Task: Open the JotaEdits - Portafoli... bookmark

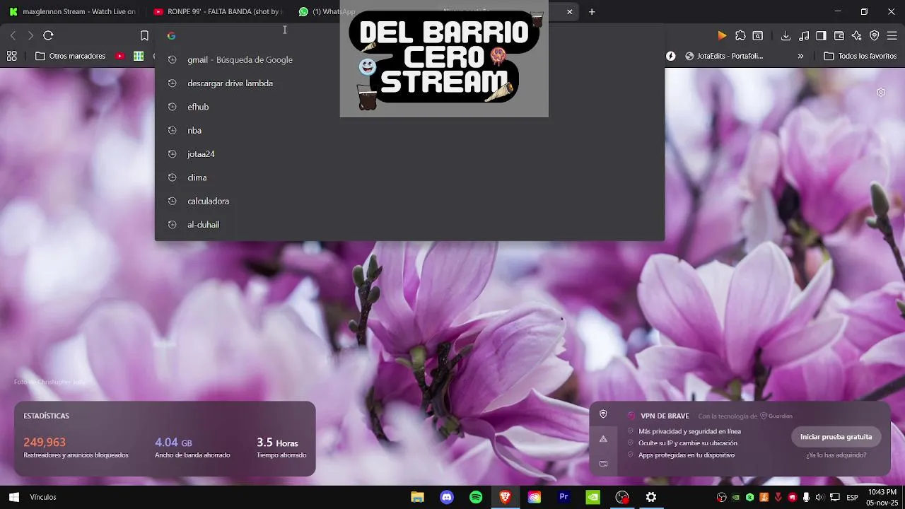Action: tap(724, 56)
